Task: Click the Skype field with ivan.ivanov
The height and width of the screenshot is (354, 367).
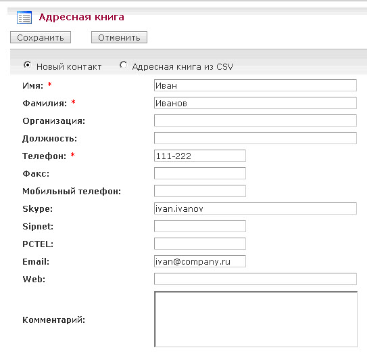Action: pyautogui.click(x=255, y=208)
